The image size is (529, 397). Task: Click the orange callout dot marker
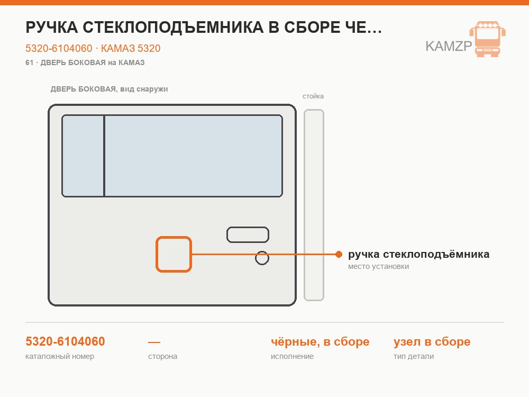339,254
